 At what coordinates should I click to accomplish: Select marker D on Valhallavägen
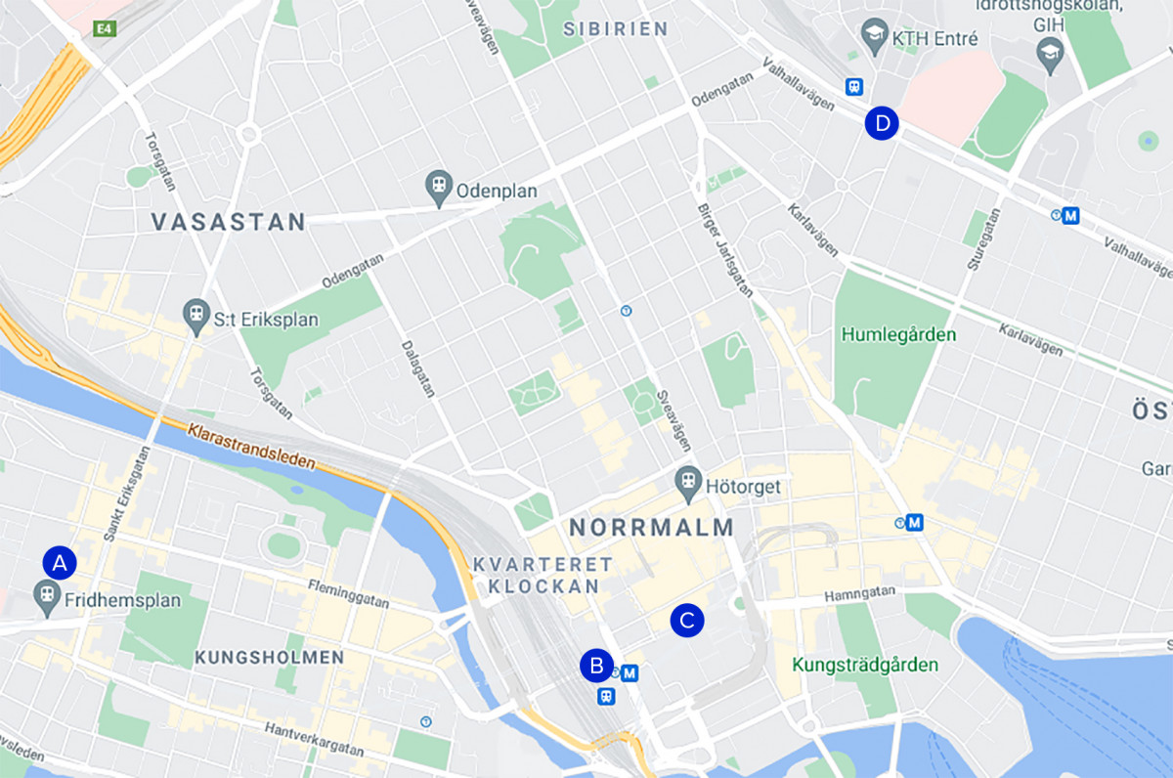(x=882, y=123)
